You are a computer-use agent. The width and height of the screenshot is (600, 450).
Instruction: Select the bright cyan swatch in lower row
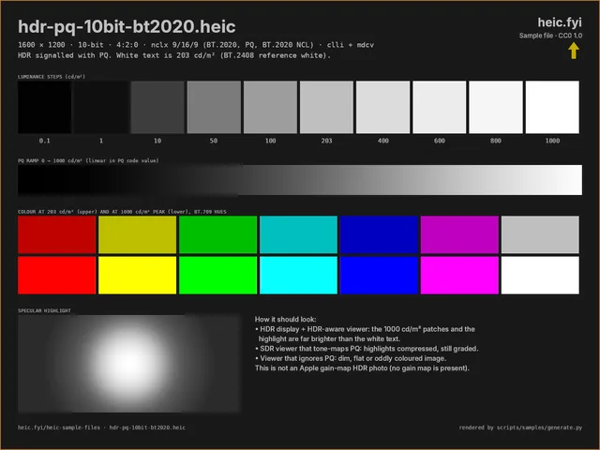(x=298, y=275)
